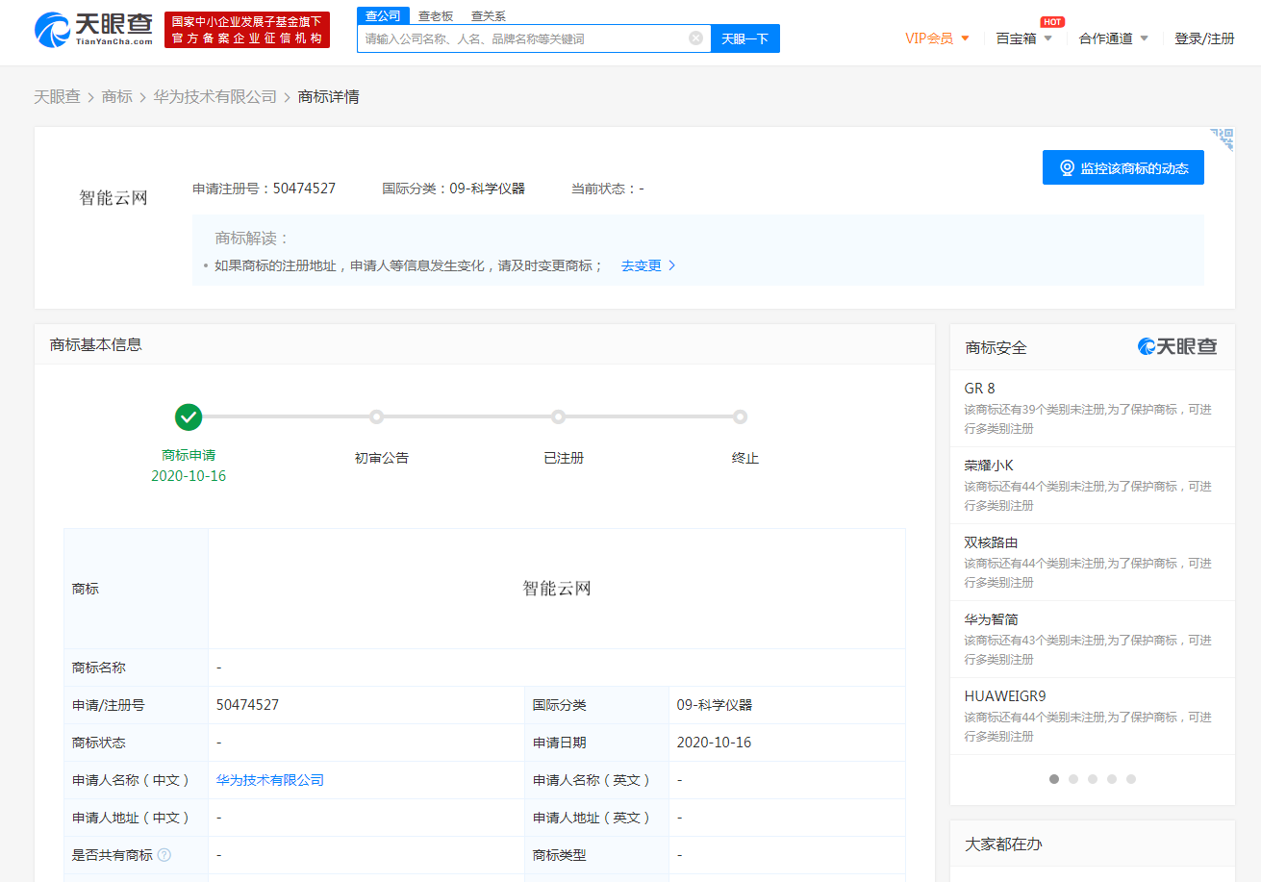The width and height of the screenshot is (1261, 882).
Task: Select the third carousel dot in 商标安全
Action: [x=1093, y=779]
